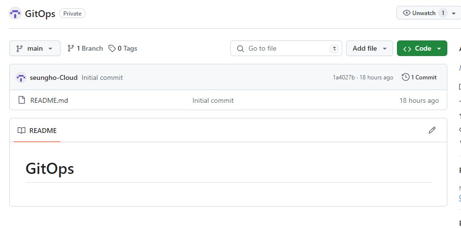The image size is (461, 228).
Task: Click the GitOps heading in README
Action: pyautogui.click(x=50, y=169)
